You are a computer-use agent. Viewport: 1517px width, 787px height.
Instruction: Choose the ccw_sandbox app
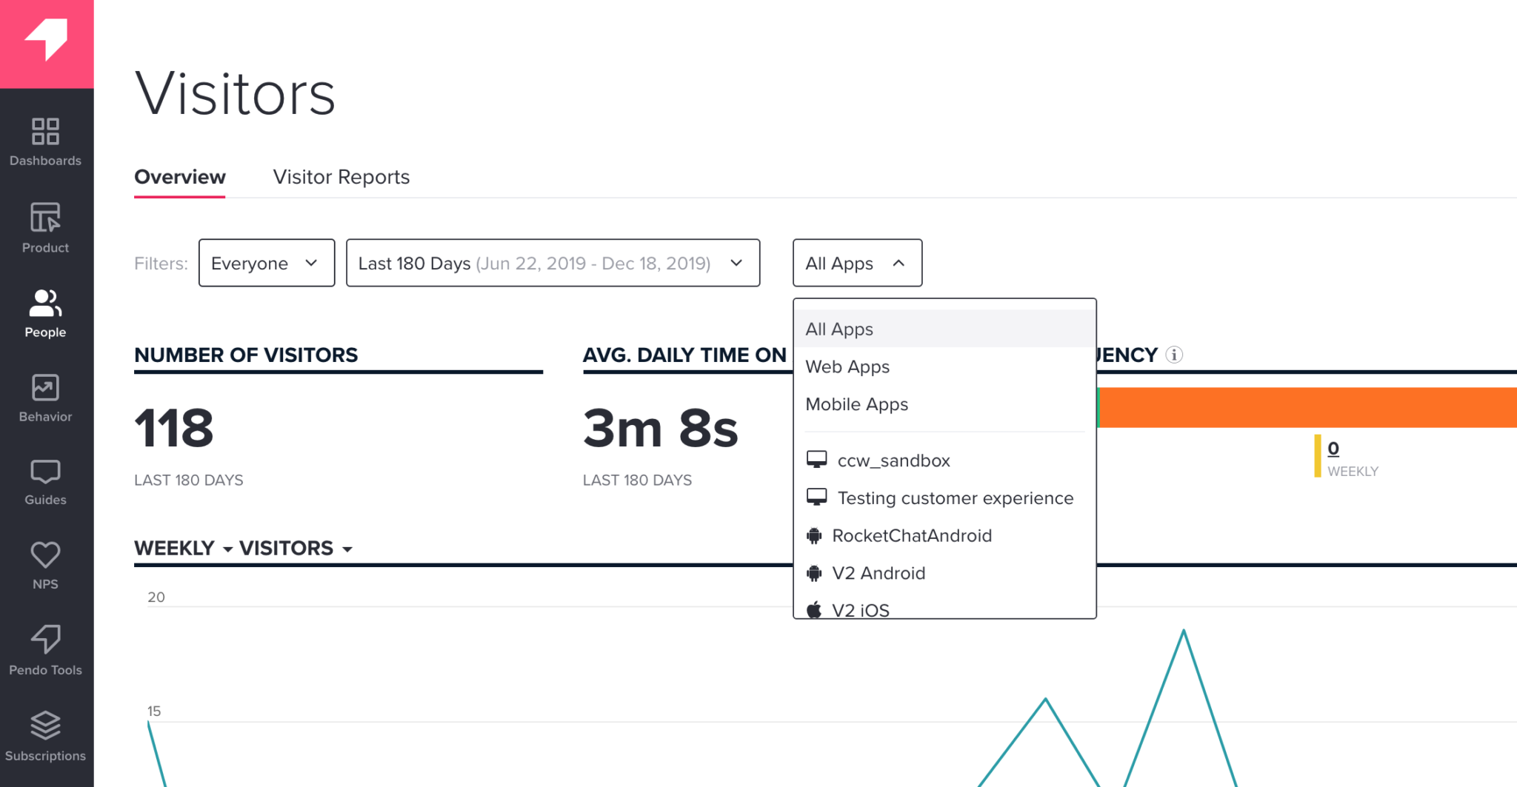coord(894,460)
